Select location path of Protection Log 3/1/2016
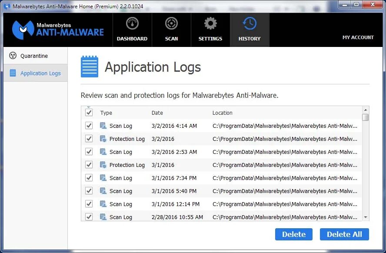 (285, 165)
